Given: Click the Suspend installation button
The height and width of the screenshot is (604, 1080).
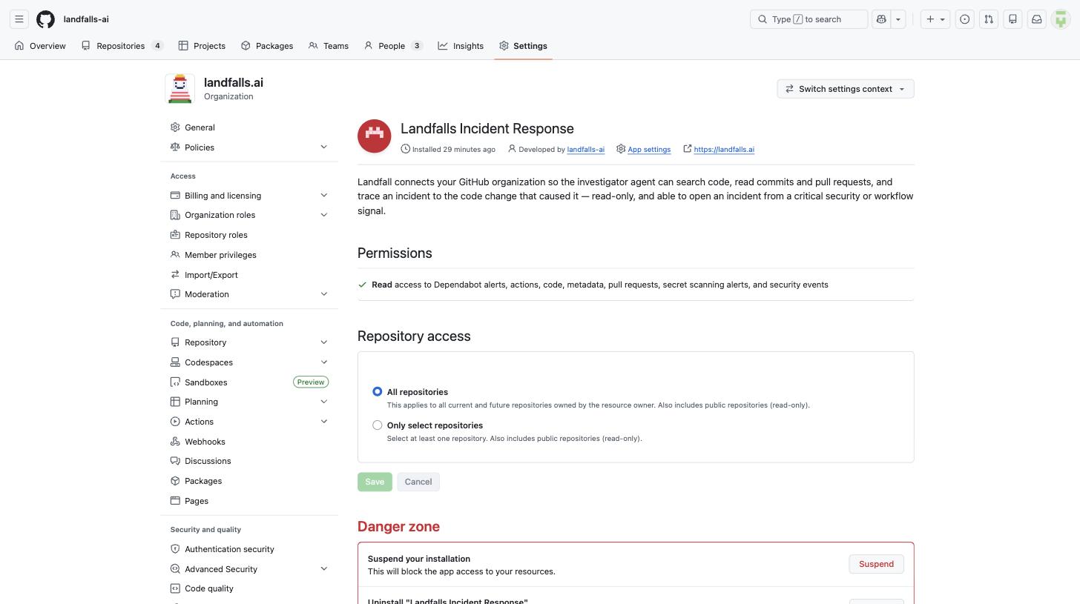Looking at the screenshot, I should pyautogui.click(x=876, y=564).
